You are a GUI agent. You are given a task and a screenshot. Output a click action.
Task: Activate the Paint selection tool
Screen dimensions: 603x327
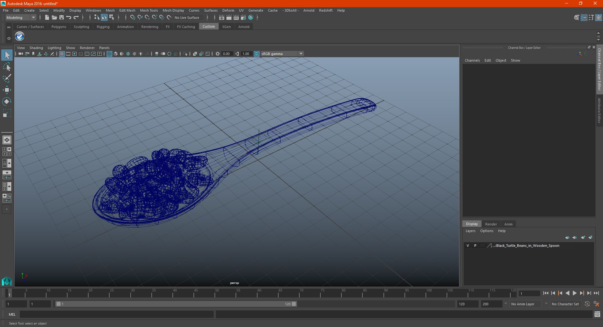coord(7,78)
